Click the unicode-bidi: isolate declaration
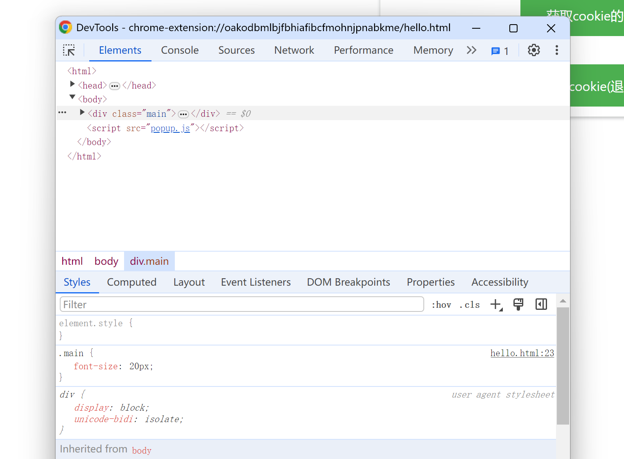 point(129,419)
